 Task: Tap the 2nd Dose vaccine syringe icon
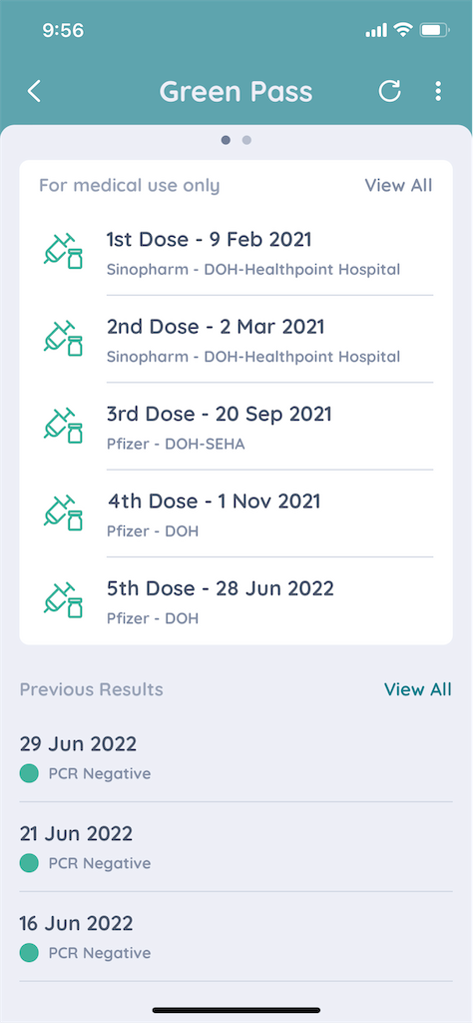(x=63, y=338)
